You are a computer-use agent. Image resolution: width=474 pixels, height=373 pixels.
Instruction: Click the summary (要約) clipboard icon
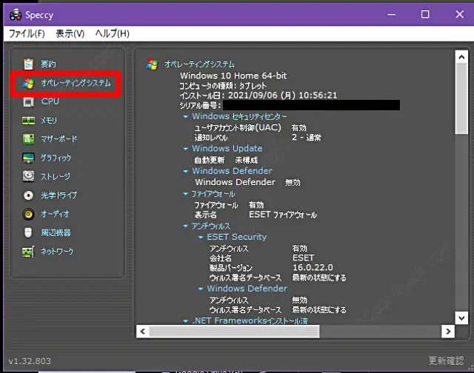tap(28, 64)
